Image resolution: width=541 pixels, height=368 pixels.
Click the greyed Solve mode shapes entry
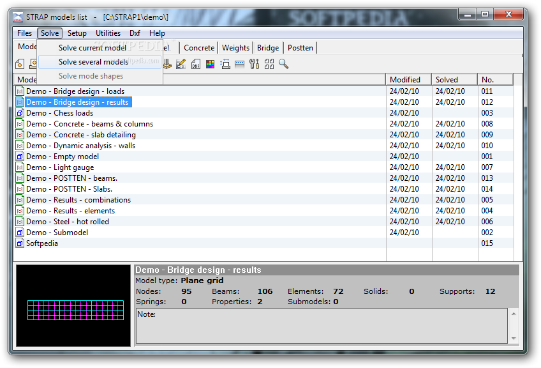[x=100, y=76]
